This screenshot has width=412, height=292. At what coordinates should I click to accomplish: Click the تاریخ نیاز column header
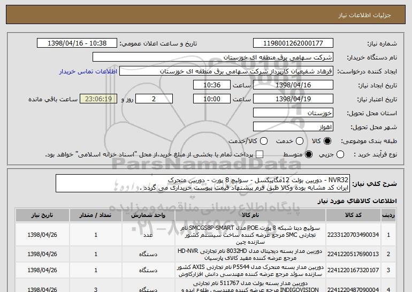pyautogui.click(x=42, y=215)
